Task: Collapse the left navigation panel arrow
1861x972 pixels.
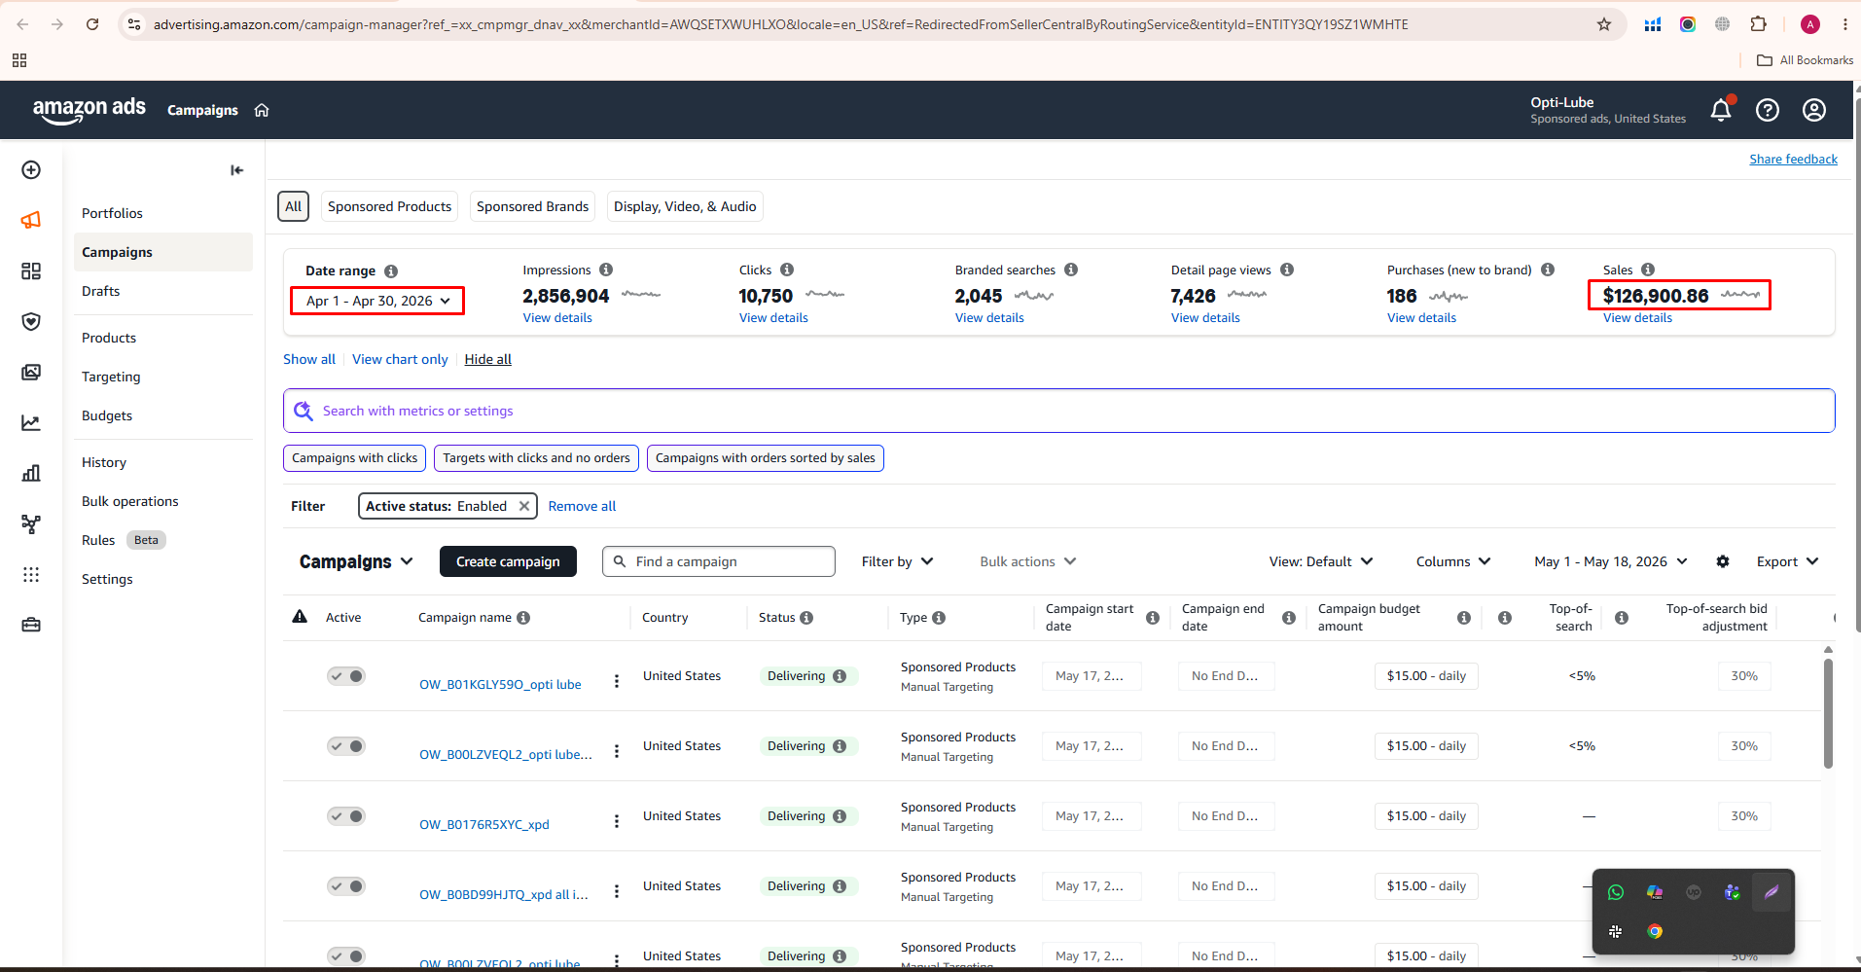Action: pos(236,170)
